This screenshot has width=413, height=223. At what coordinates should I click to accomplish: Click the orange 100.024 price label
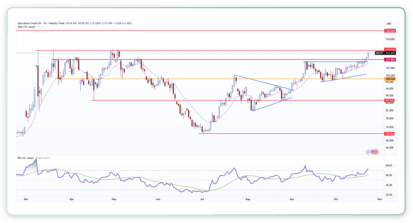390,79
